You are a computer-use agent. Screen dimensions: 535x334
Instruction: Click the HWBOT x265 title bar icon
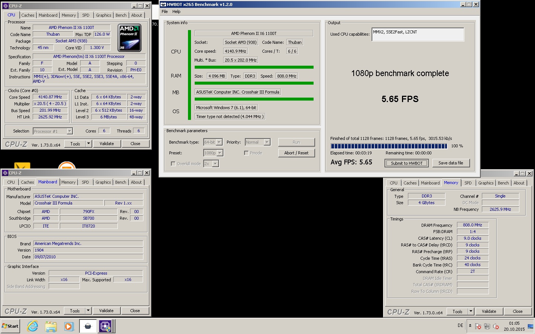point(163,4)
